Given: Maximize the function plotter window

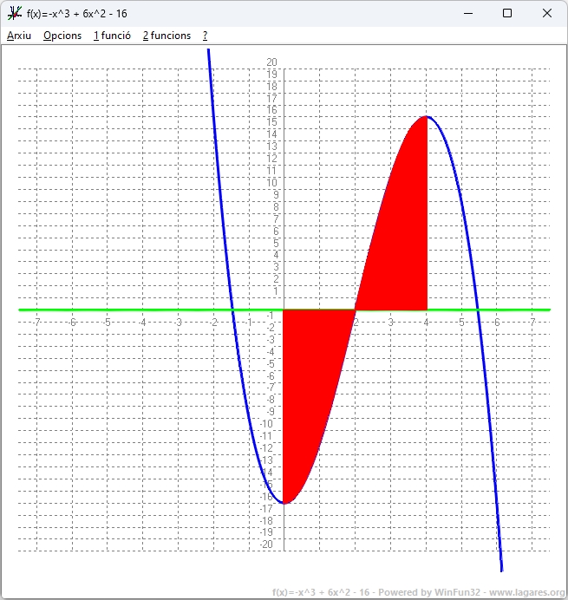Looking at the screenshot, I should pos(507,13).
